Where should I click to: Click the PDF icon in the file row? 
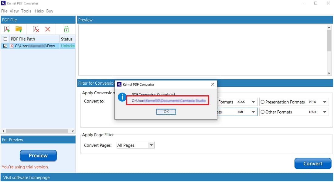point(12,46)
